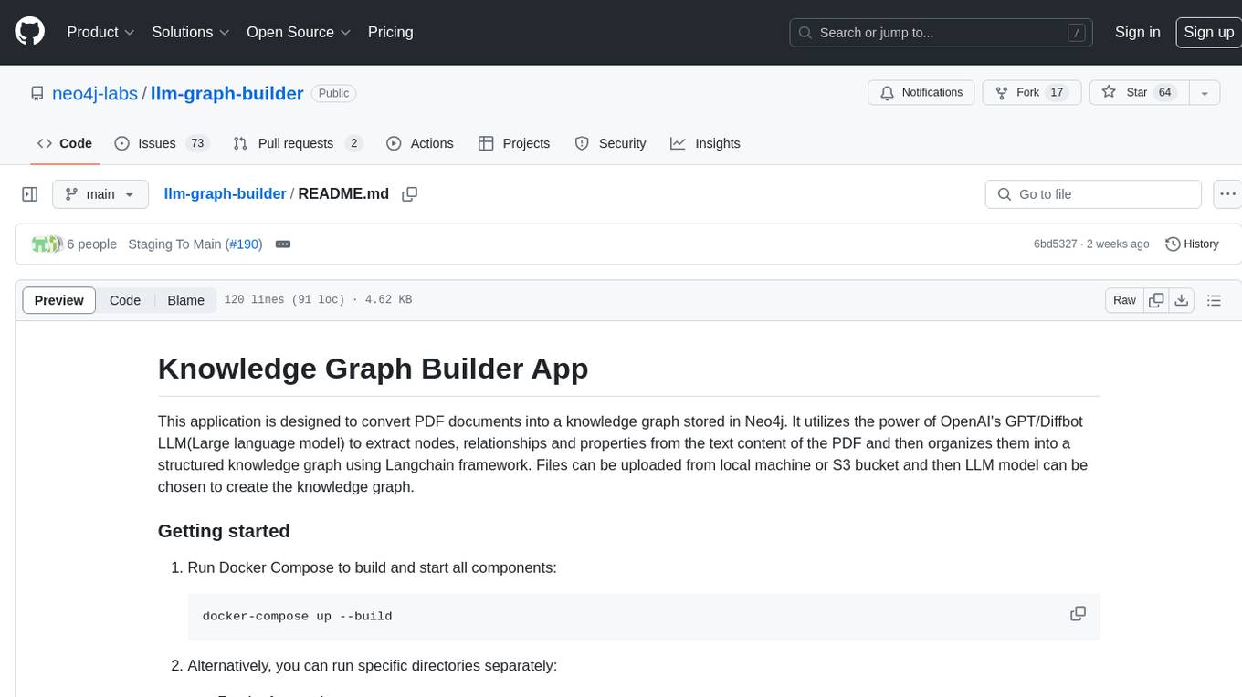Open the neo4j-labs owner link
The height and width of the screenshot is (697, 1242).
coord(95,93)
